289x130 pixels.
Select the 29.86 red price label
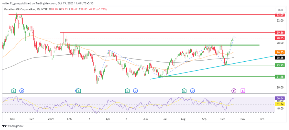click(x=279, y=32)
